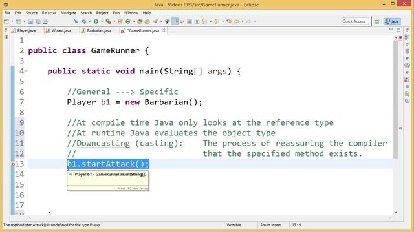Open the Navigate menu
This screenshot has height=232, width=414.
[x=69, y=13]
